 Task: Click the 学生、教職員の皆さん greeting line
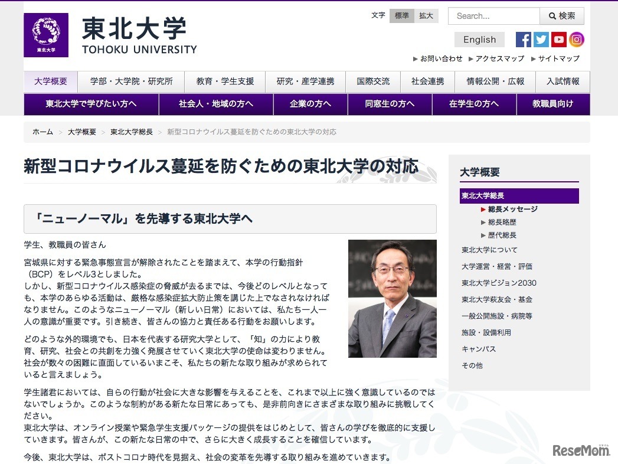(x=65, y=245)
